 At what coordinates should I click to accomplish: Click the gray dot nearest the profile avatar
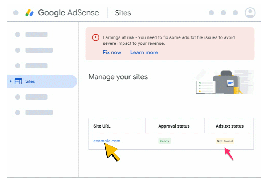tap(235, 13)
